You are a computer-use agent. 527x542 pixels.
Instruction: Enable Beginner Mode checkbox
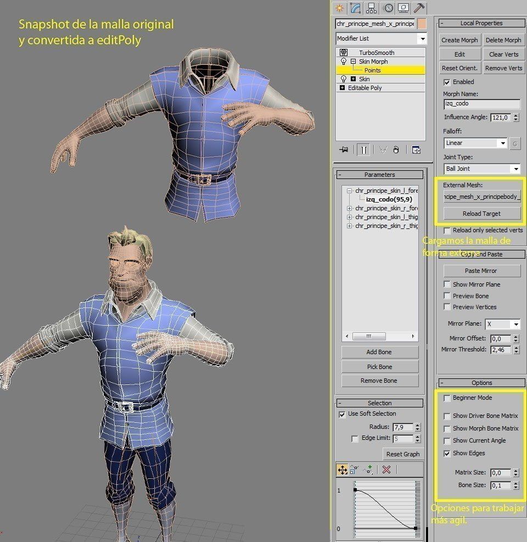447,398
